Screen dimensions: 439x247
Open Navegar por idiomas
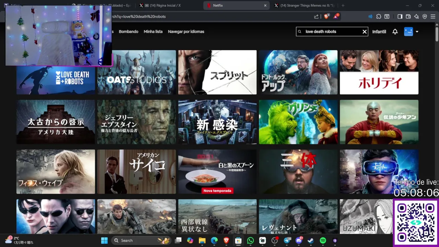coord(186,32)
